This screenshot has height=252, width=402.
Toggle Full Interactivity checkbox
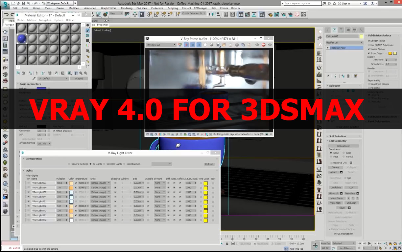coord(335,234)
